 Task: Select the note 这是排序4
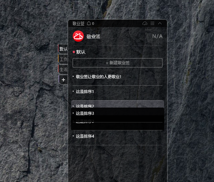[118, 136]
